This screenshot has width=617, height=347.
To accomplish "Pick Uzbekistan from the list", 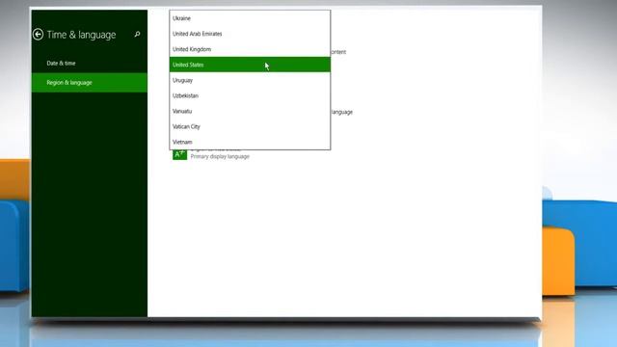I will 250,95.
